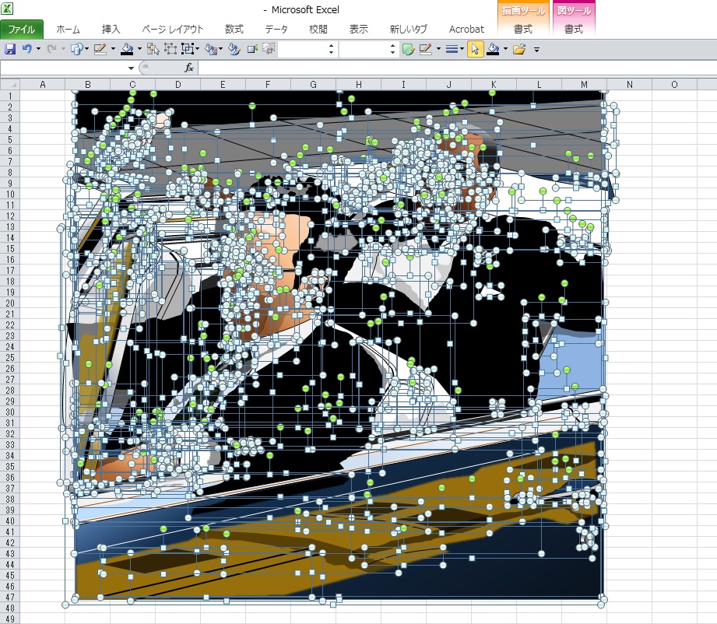Viewport: 717px width, 624px height.
Task: Select row 49 header
Action: [x=9, y=619]
